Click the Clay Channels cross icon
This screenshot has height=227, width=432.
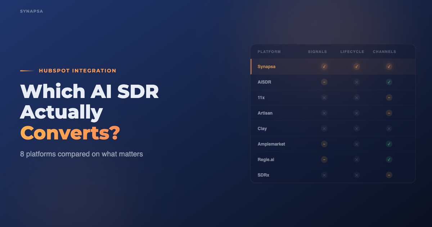389,129
